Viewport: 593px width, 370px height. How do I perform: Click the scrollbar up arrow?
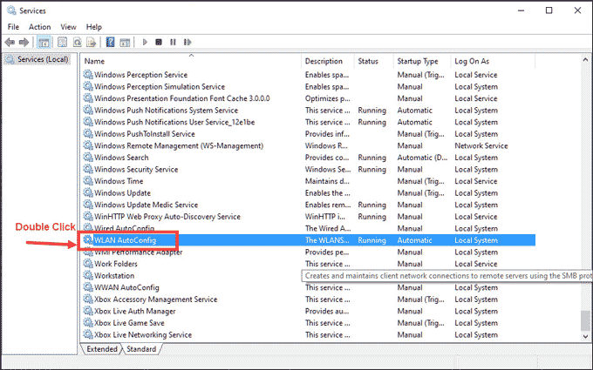pyautogui.click(x=585, y=60)
